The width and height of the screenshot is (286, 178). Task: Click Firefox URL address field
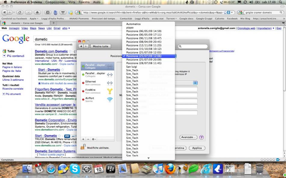152,13
